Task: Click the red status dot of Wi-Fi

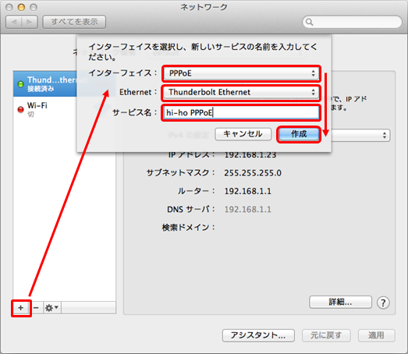Action: 20,109
